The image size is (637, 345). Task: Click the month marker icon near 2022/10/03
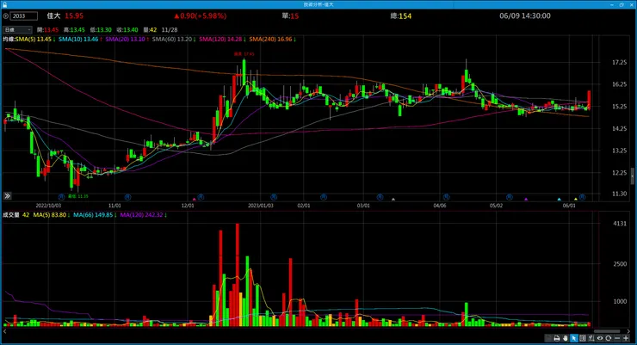tap(61, 197)
